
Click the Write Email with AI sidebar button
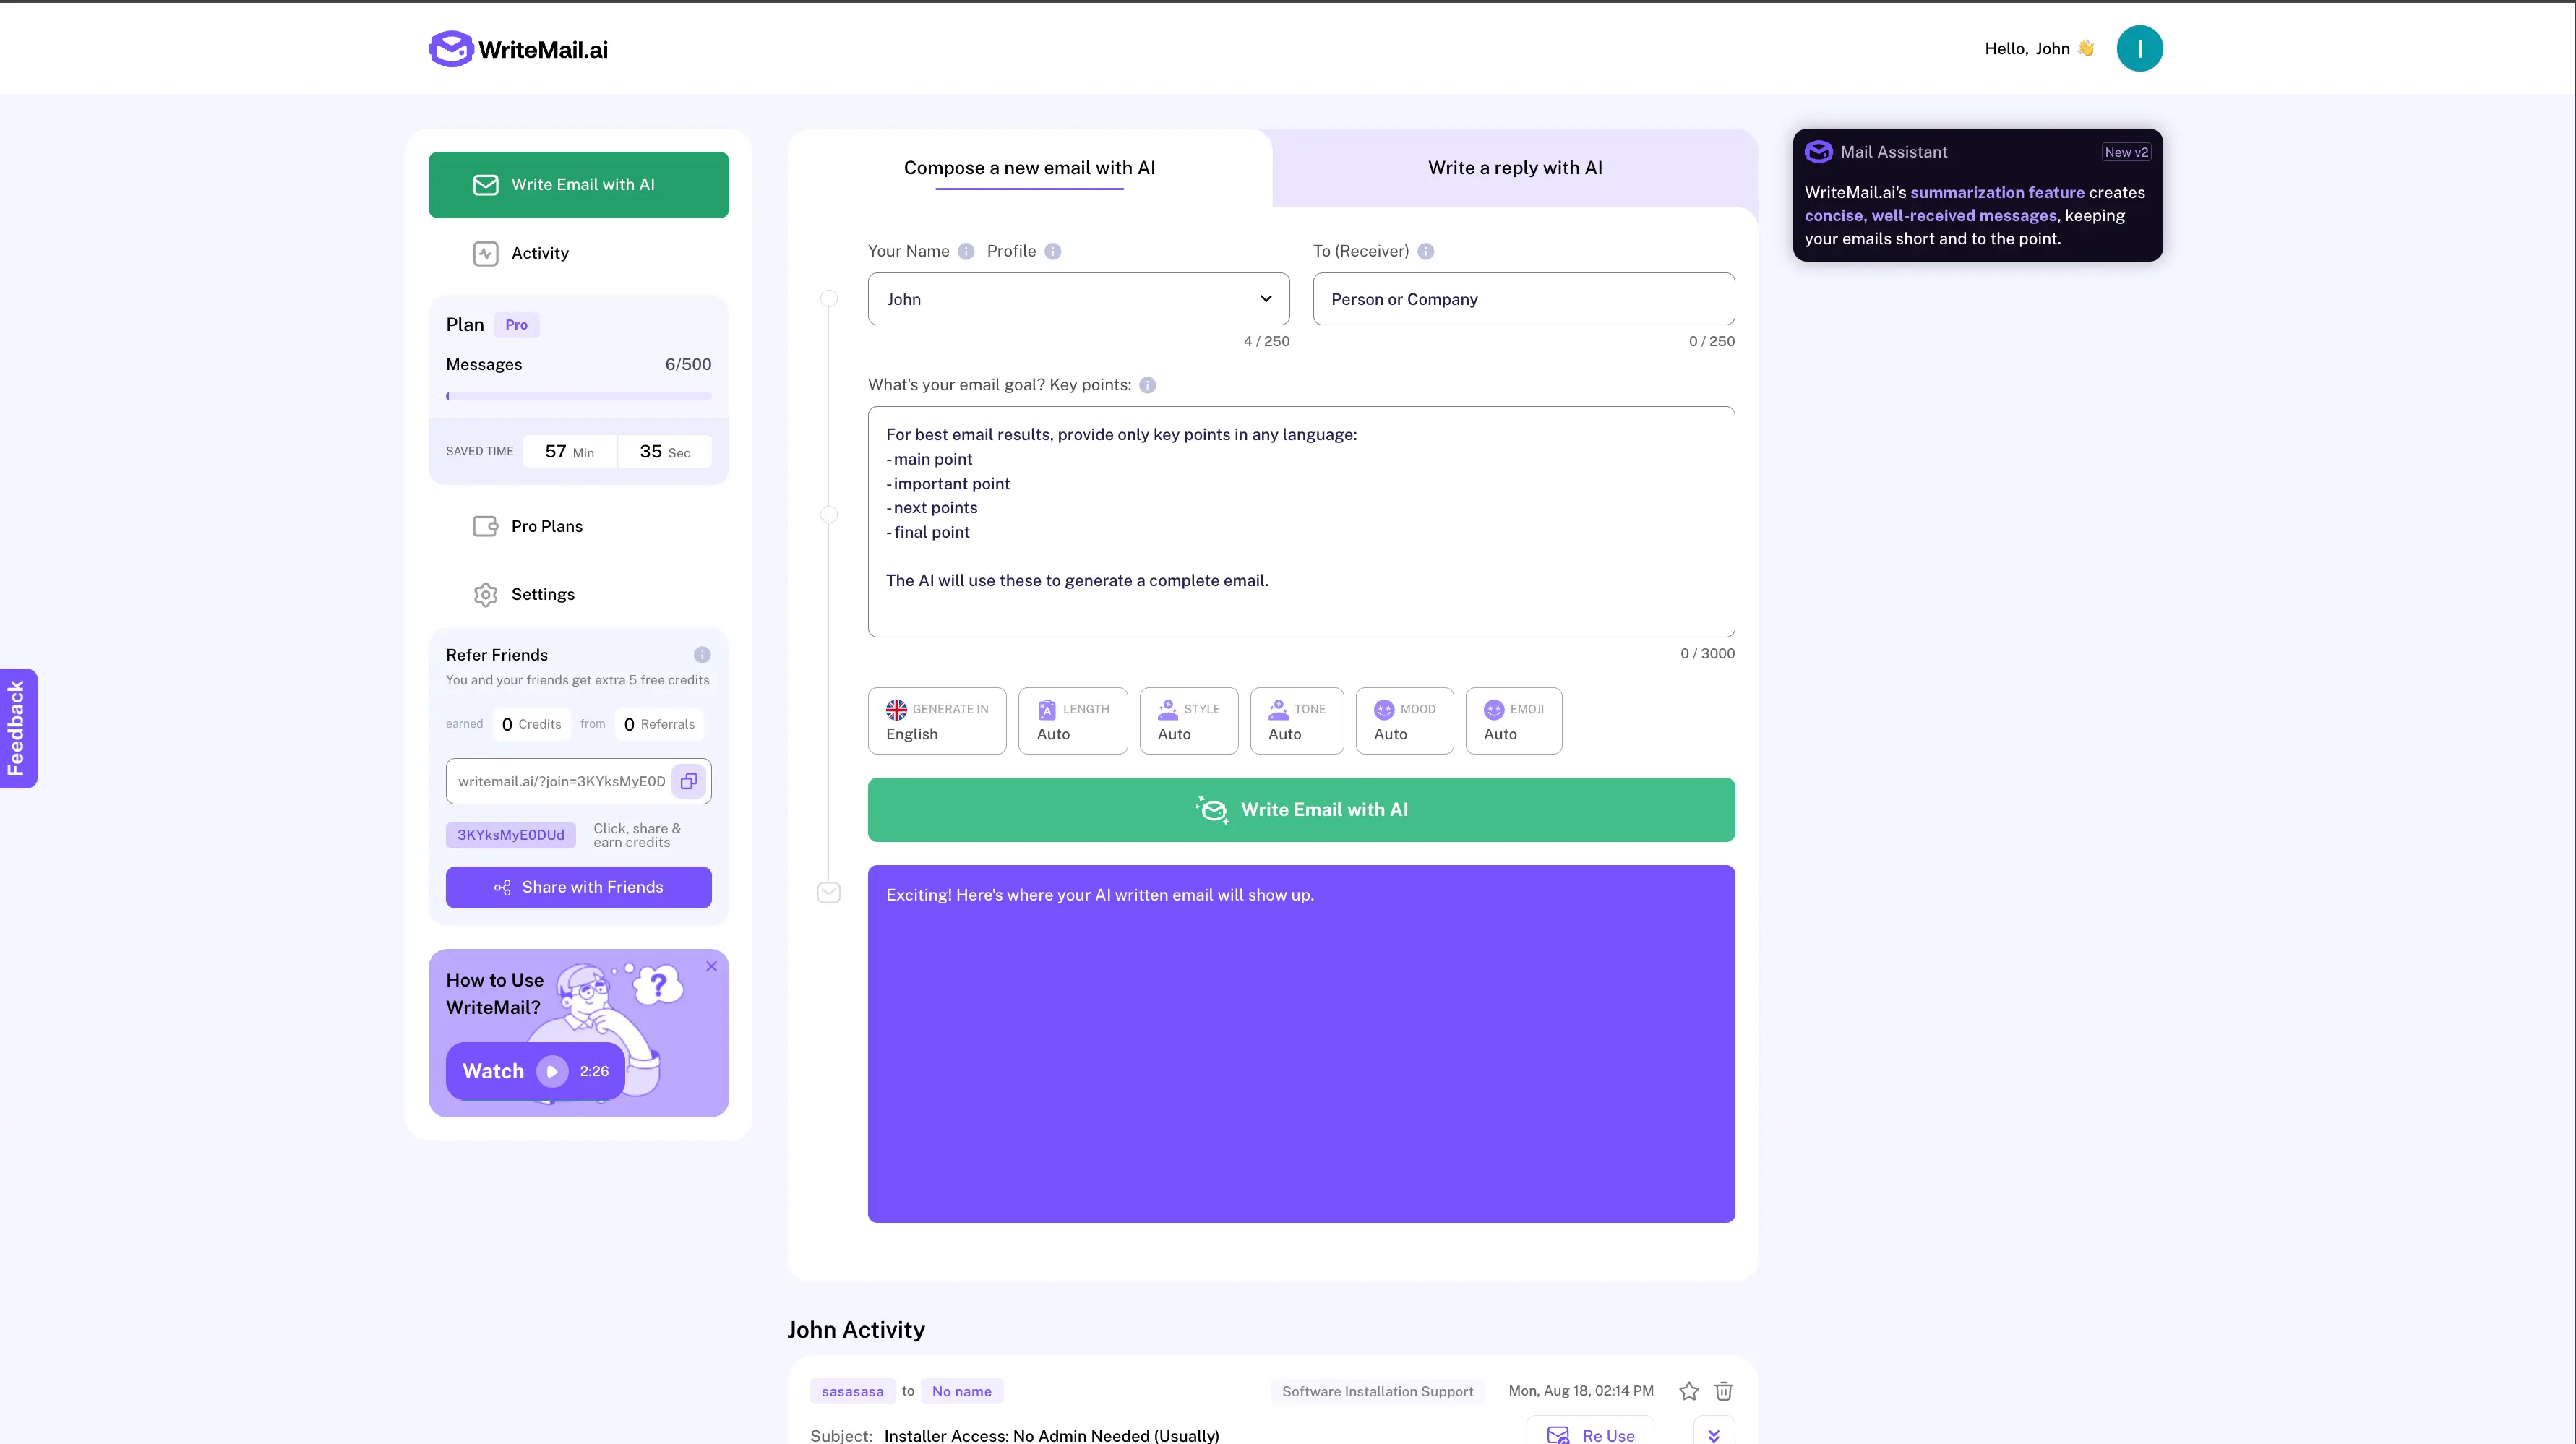click(578, 185)
